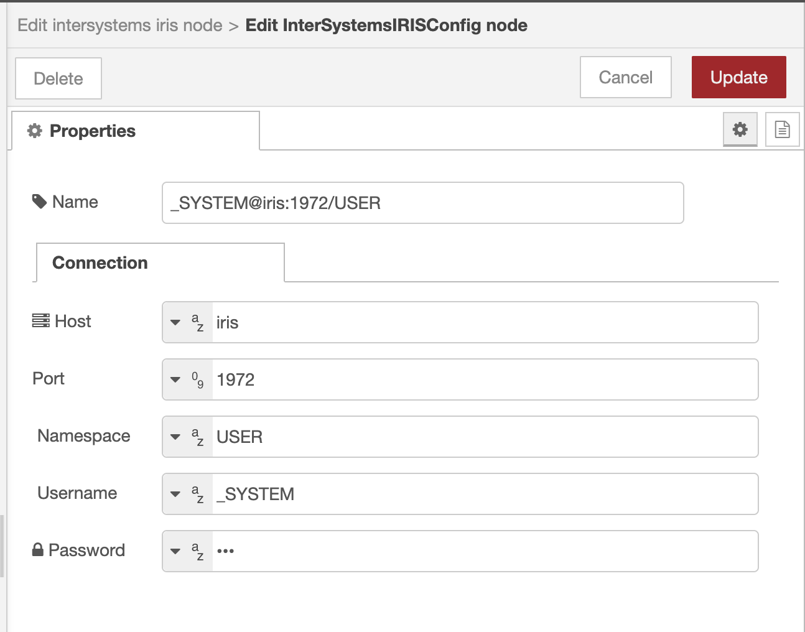Click the Name tag icon
805x632 pixels.
pyautogui.click(x=39, y=202)
